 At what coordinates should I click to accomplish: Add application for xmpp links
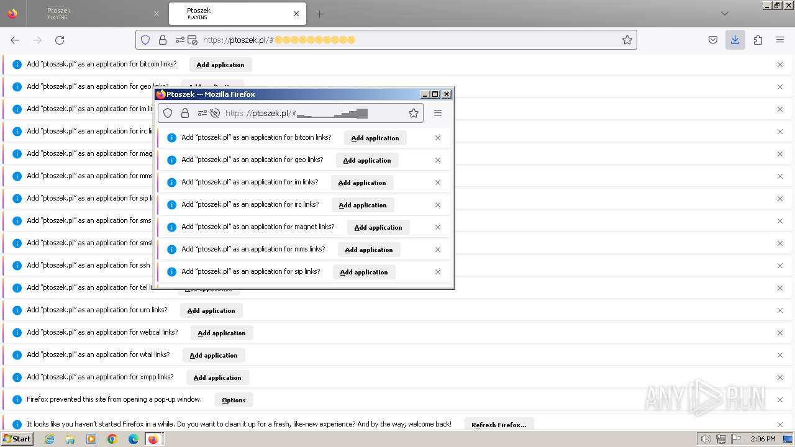pyautogui.click(x=217, y=377)
